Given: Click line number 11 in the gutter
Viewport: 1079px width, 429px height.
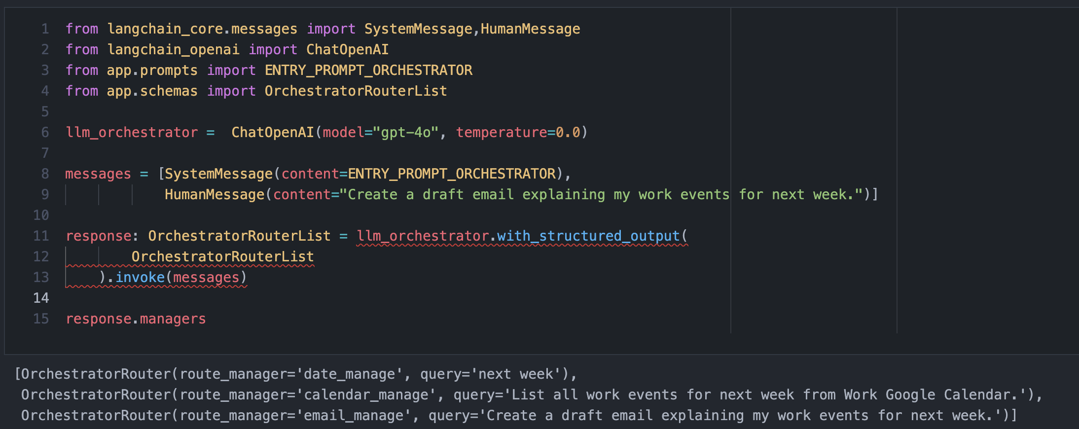Looking at the screenshot, I should 41,236.
